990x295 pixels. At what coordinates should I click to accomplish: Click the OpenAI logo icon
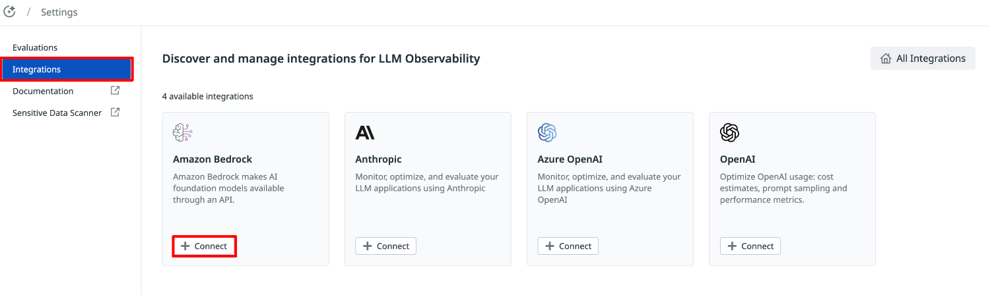(729, 133)
